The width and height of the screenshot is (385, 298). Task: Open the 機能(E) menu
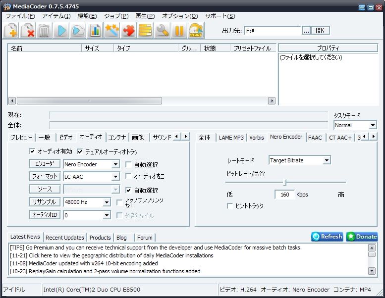click(x=87, y=16)
